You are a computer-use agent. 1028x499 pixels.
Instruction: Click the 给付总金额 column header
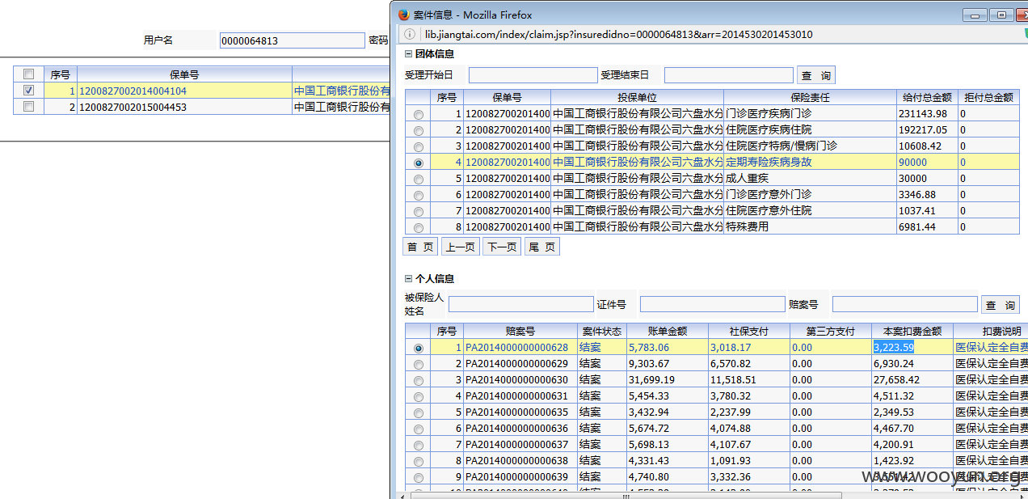click(x=927, y=97)
